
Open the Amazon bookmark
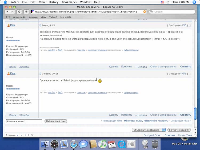click(x=34, y=17)
